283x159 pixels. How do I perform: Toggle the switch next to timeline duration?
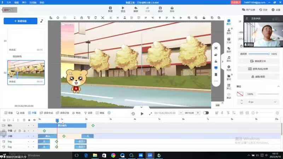click(x=206, y=113)
